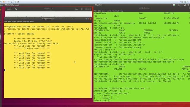Click 'Up 7 seconds (health: starting)' status
Image resolution: width=190 pixels, height=107 pixels.
158,76
